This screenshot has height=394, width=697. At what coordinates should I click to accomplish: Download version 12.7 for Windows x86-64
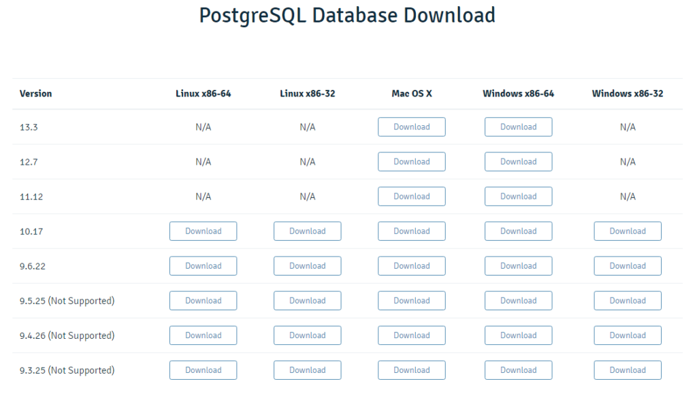click(518, 162)
